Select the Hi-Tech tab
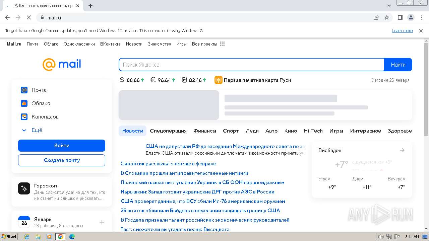The width and height of the screenshot is (429, 241). [313, 131]
